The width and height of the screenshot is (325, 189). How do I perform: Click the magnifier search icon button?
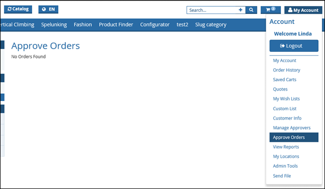251,10
